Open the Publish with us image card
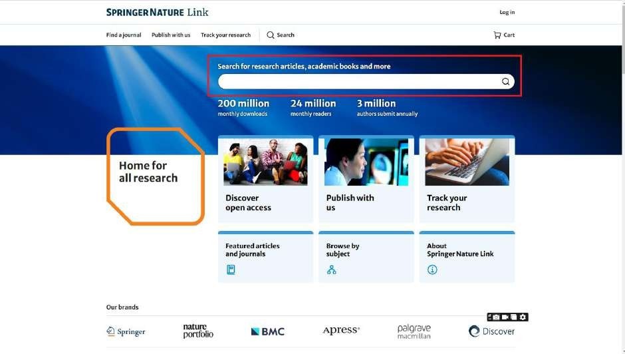This screenshot has width=625, height=354. click(366, 178)
